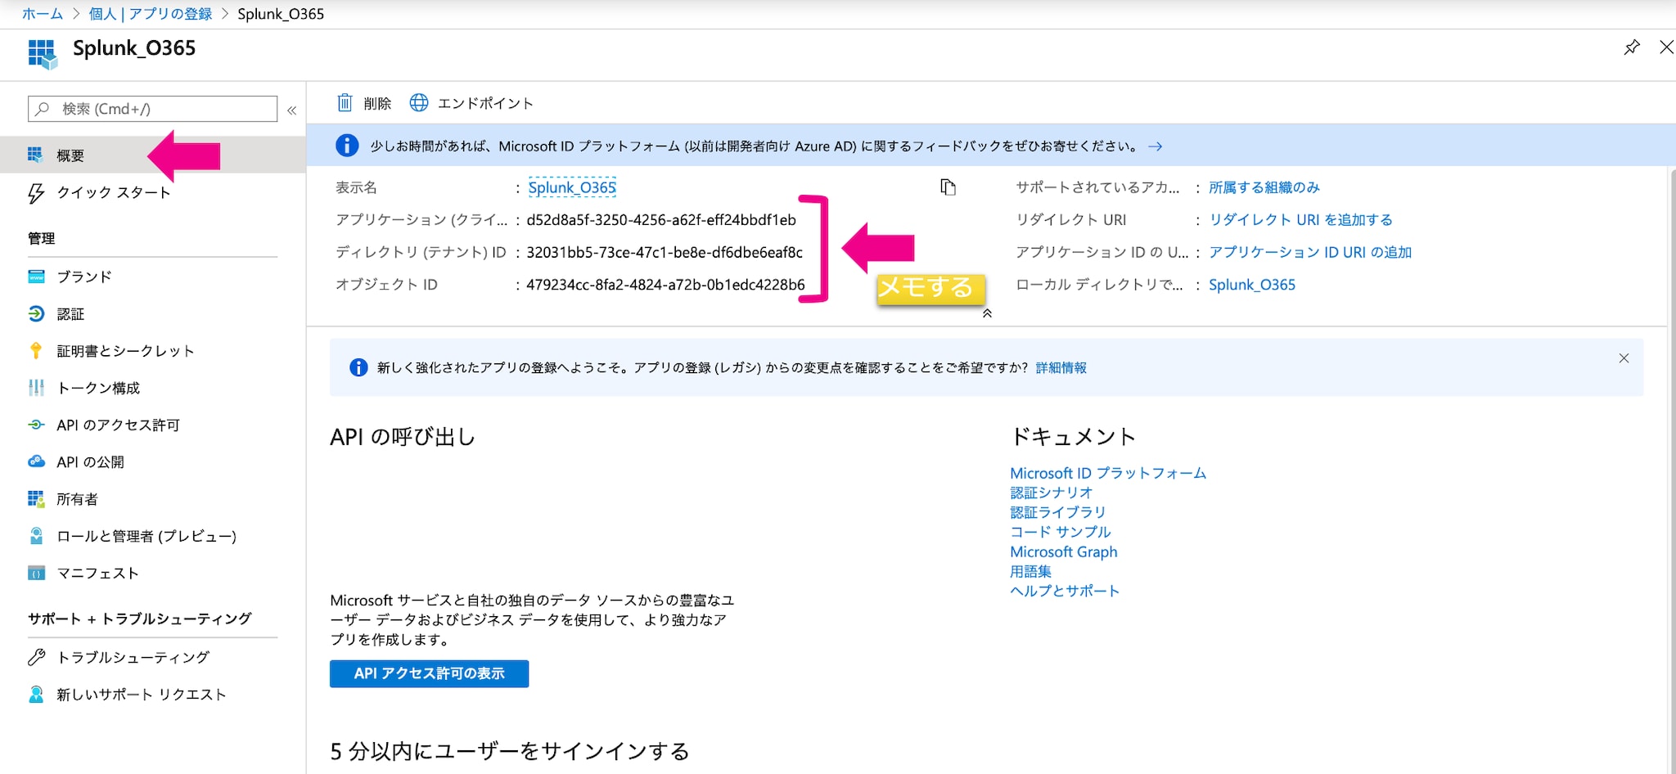The height and width of the screenshot is (774, 1676).
Task: Click the API のアクセス許可 icon
Action: [36, 425]
